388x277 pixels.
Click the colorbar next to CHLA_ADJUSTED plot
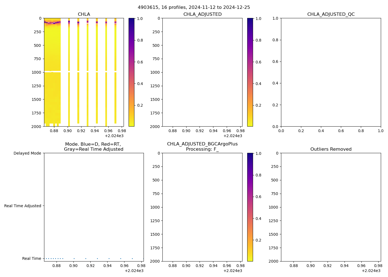tap(250, 72)
